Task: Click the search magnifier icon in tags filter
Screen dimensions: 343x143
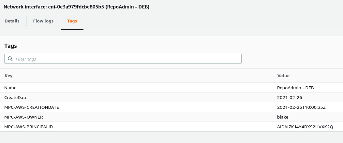Action: tap(10, 59)
